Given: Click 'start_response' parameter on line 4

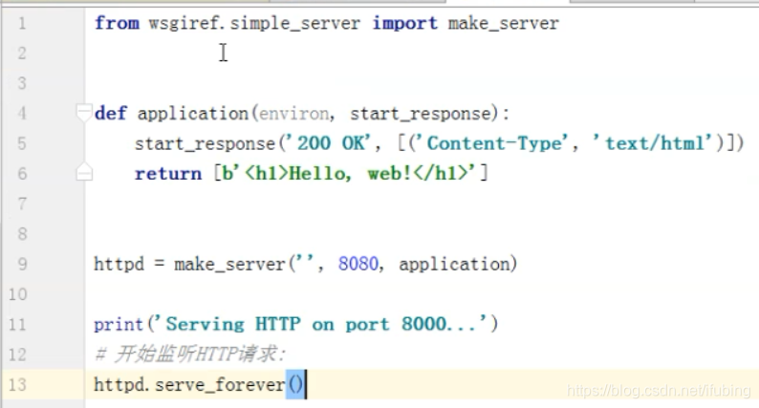Looking at the screenshot, I should click(421, 114).
